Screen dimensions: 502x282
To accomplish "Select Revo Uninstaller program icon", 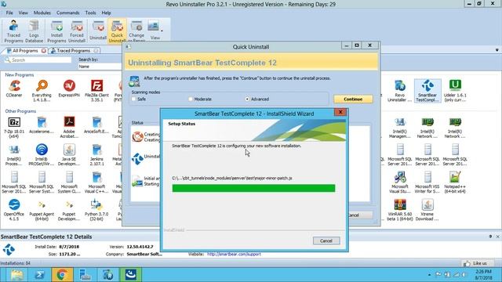I will pos(400,91).
